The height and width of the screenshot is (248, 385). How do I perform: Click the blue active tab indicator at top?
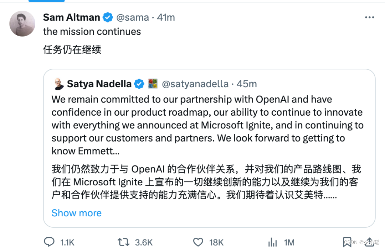(46, 1)
